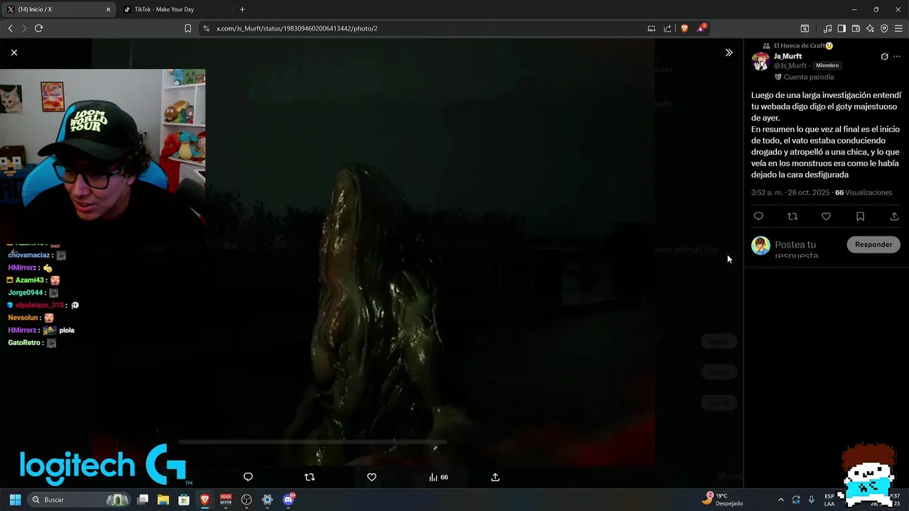Open the Windows Start menu
The image size is (909, 511).
pos(15,500)
